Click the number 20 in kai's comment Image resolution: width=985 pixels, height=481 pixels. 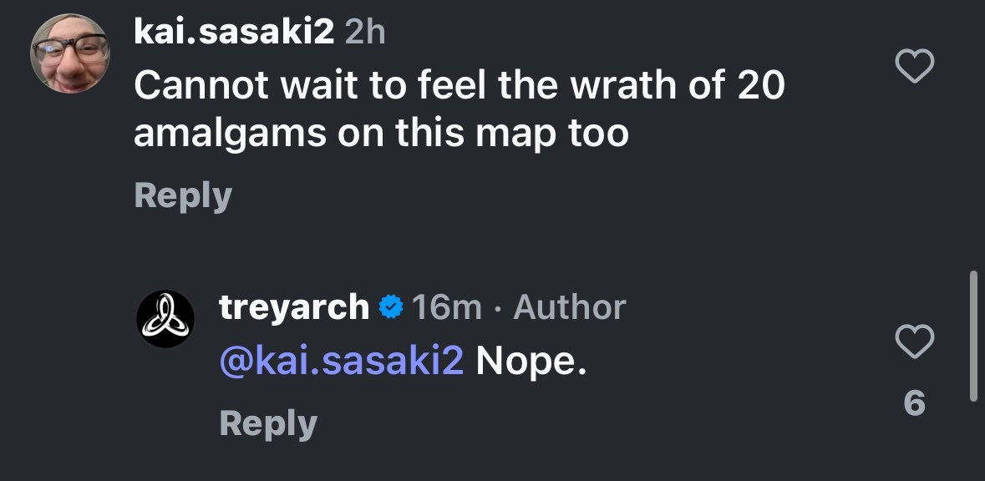click(x=759, y=86)
